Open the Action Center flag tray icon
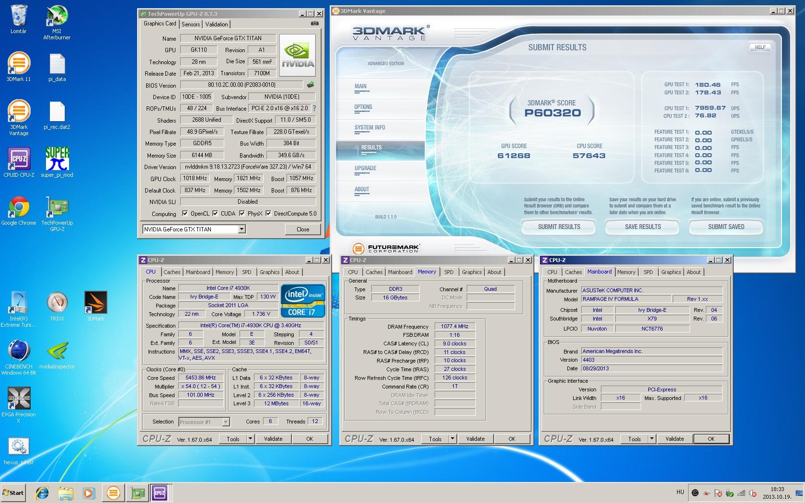This screenshot has height=503, width=805. click(x=718, y=492)
